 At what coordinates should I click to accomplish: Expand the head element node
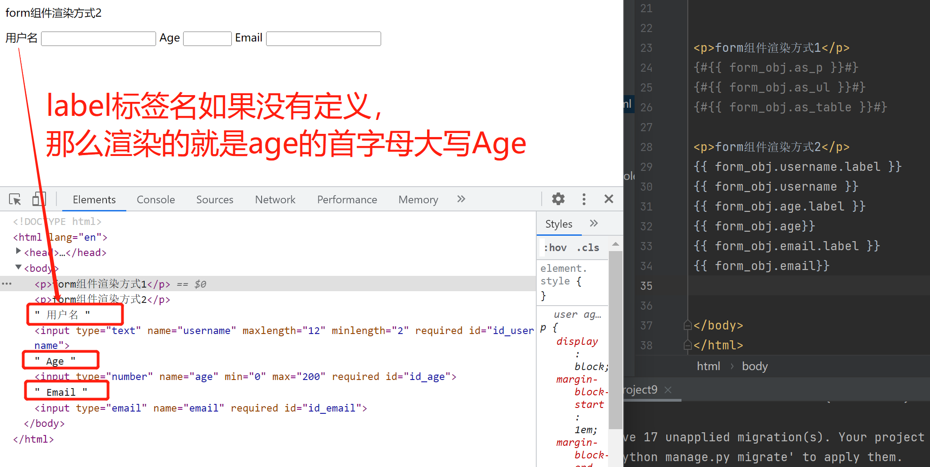pyautogui.click(x=18, y=251)
